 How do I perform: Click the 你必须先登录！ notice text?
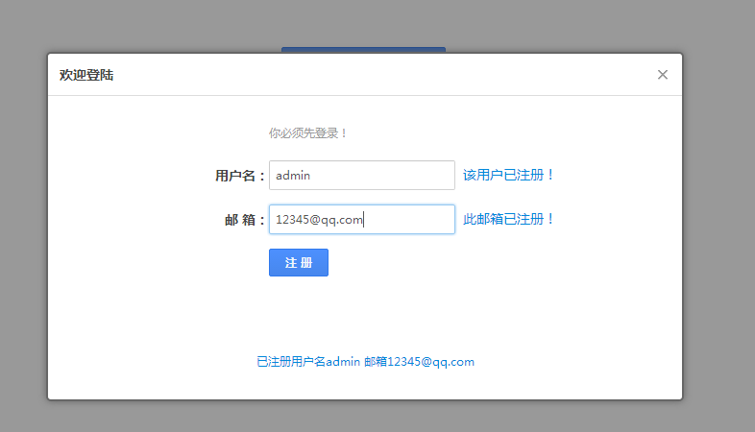click(x=308, y=133)
